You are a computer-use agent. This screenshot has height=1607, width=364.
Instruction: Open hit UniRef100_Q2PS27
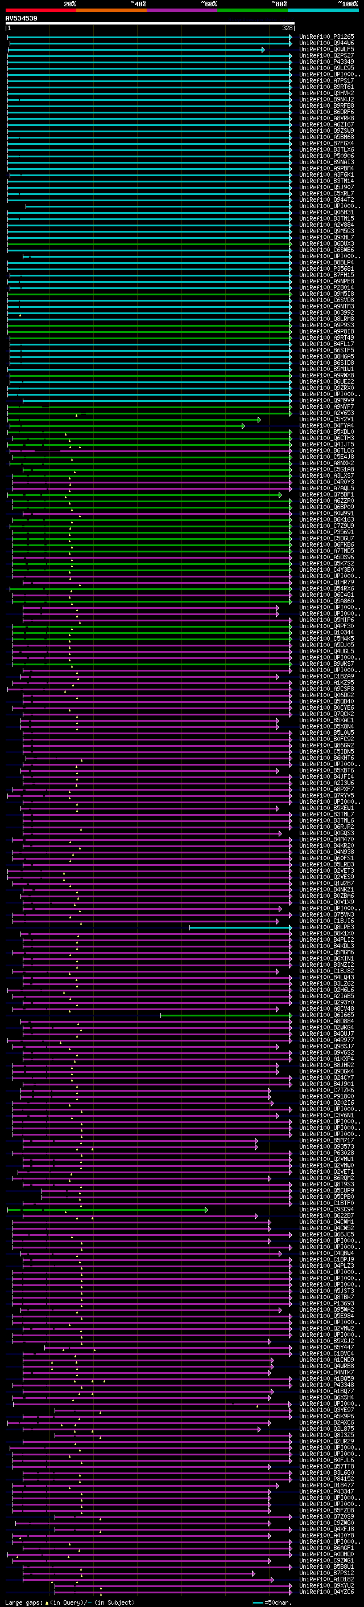tap(326, 55)
